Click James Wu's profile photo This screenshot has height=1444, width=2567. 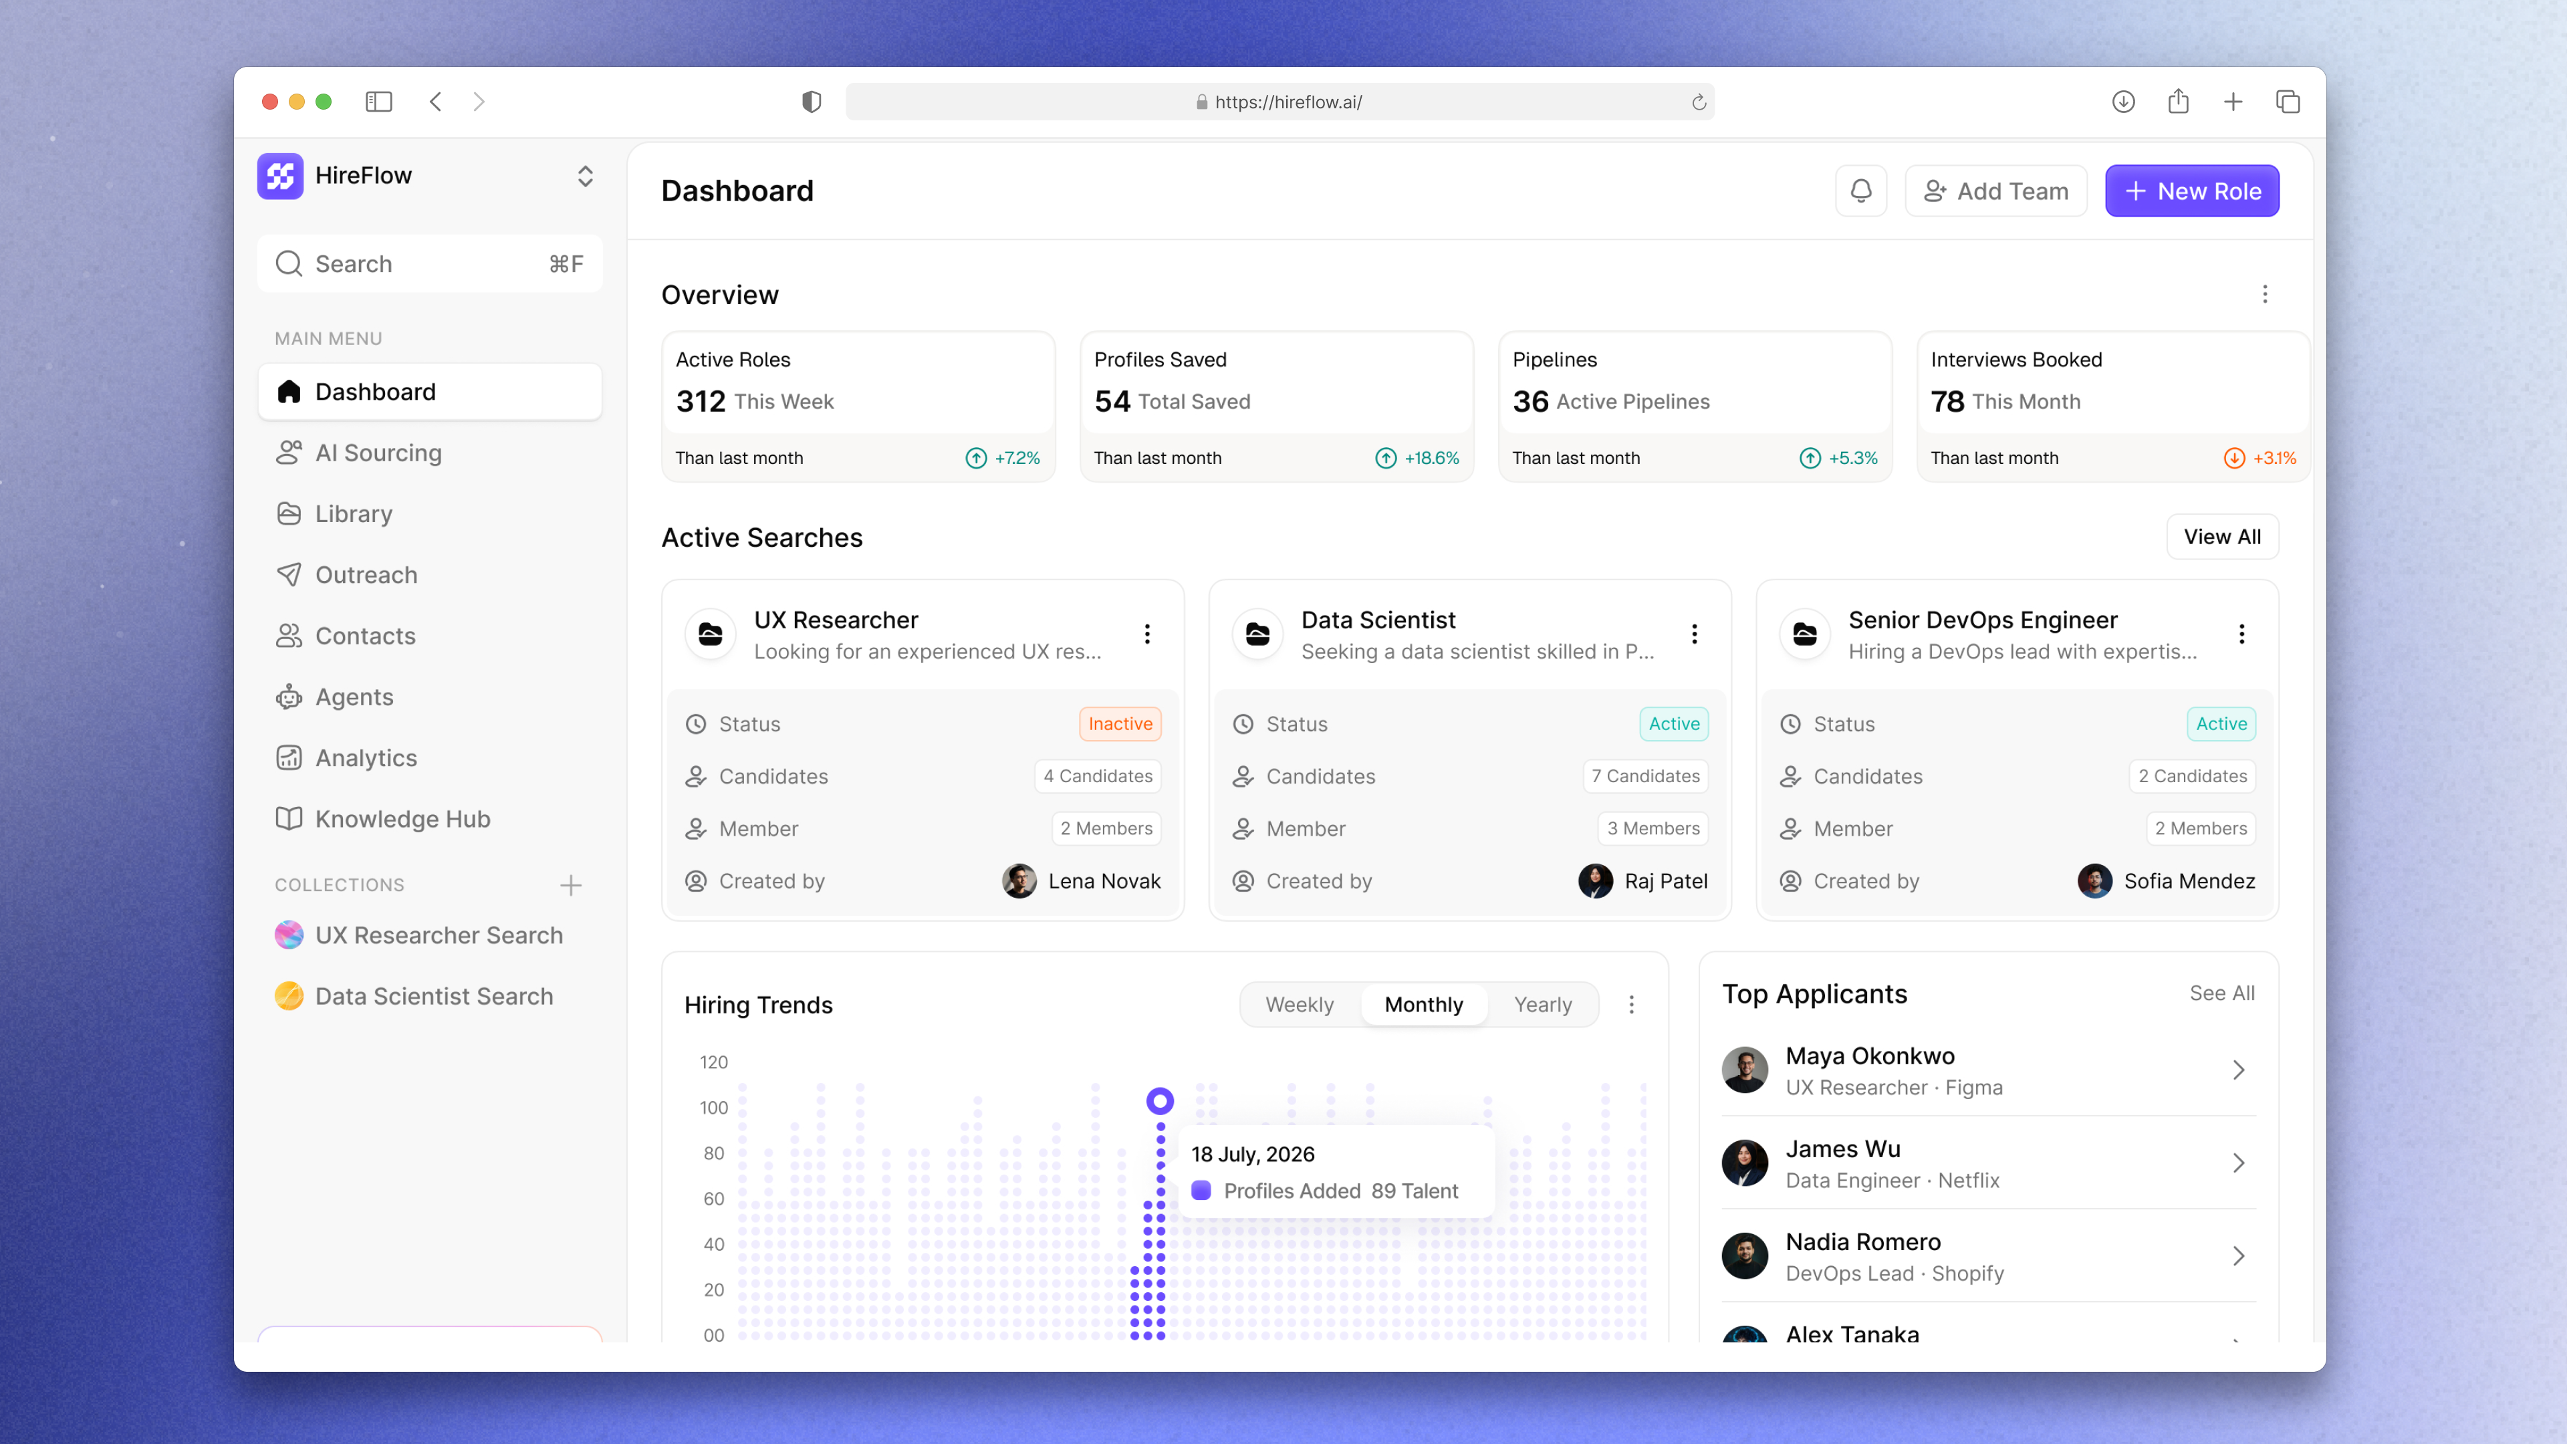pyautogui.click(x=1745, y=1163)
